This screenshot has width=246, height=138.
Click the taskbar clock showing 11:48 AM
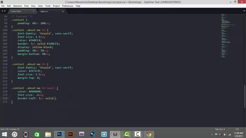[x=238, y=135]
